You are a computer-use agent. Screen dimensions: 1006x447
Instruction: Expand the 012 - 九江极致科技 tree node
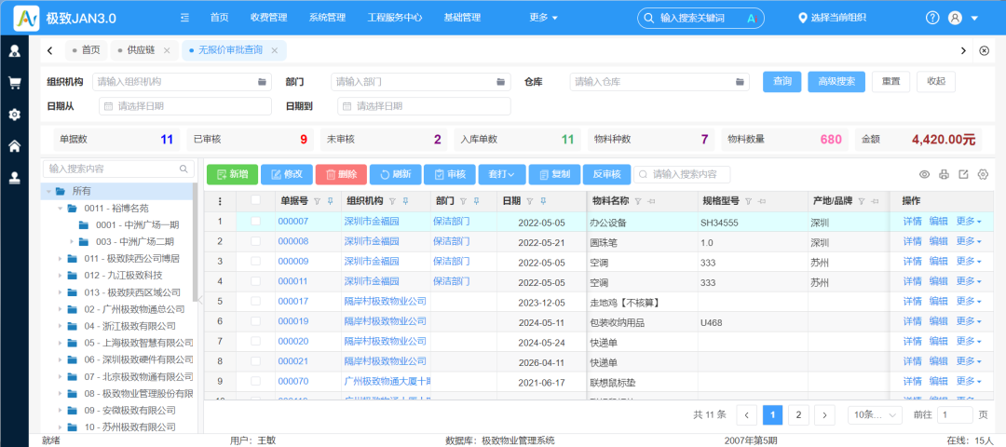[x=60, y=276]
